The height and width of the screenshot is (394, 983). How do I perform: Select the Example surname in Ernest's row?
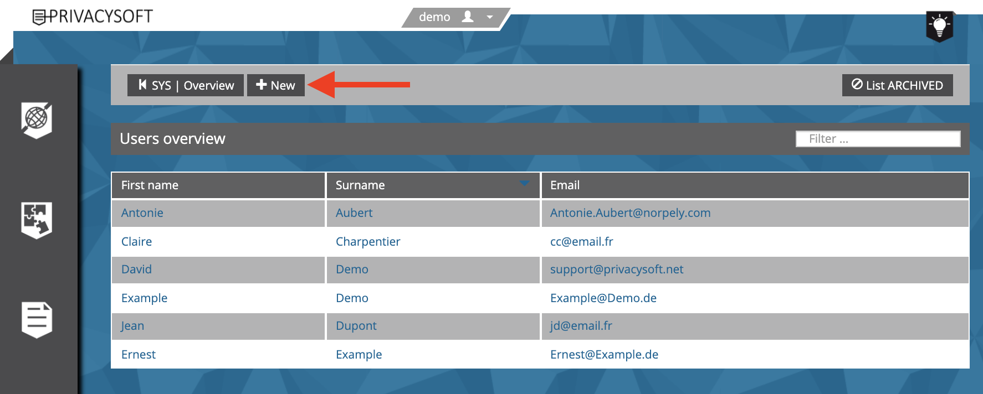[x=433, y=355]
